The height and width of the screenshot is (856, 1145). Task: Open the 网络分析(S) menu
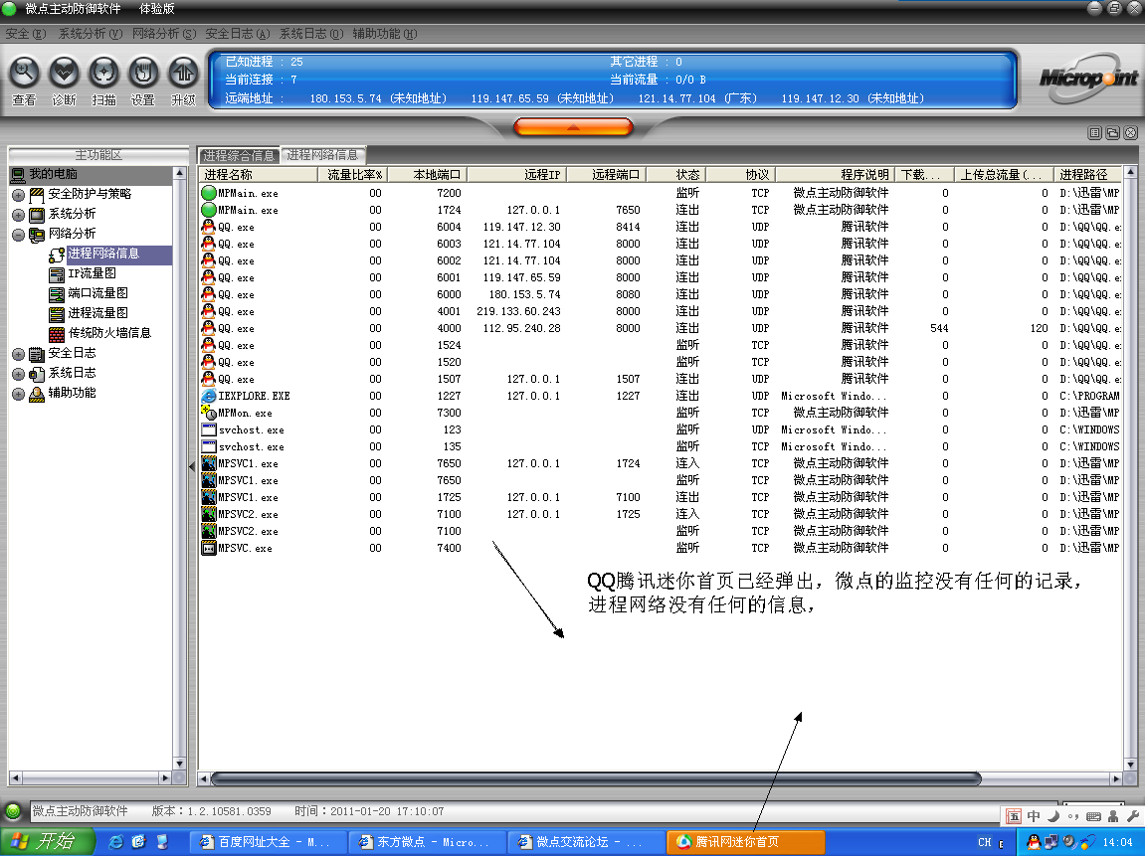click(x=164, y=34)
